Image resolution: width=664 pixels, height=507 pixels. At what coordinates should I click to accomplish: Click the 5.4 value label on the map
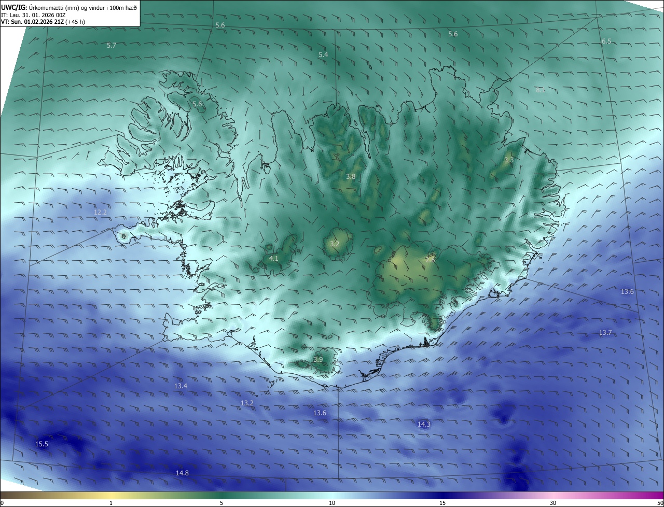[323, 55]
